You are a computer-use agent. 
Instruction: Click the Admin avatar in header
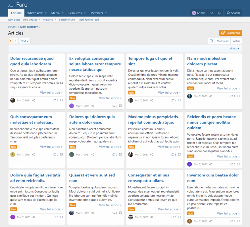click(x=194, y=13)
